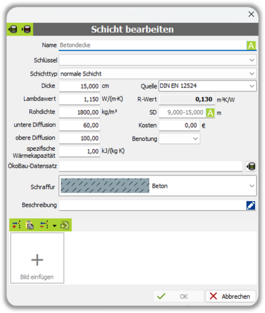This screenshot has width=265, height=313.
Task: Click the red database cylinder icon in header
Action: [x=26, y=29]
